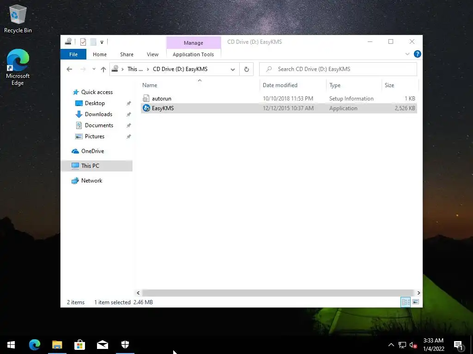Click New folder quick access toolbar icon
The image size is (473, 354).
[93, 42]
